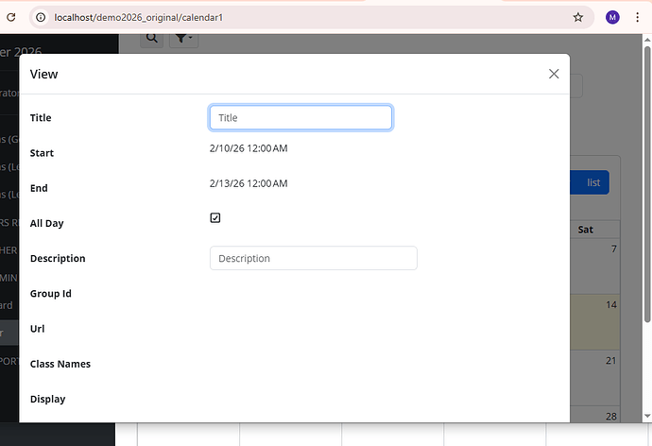
Task: Click the search magnifier icon
Action: [151, 38]
